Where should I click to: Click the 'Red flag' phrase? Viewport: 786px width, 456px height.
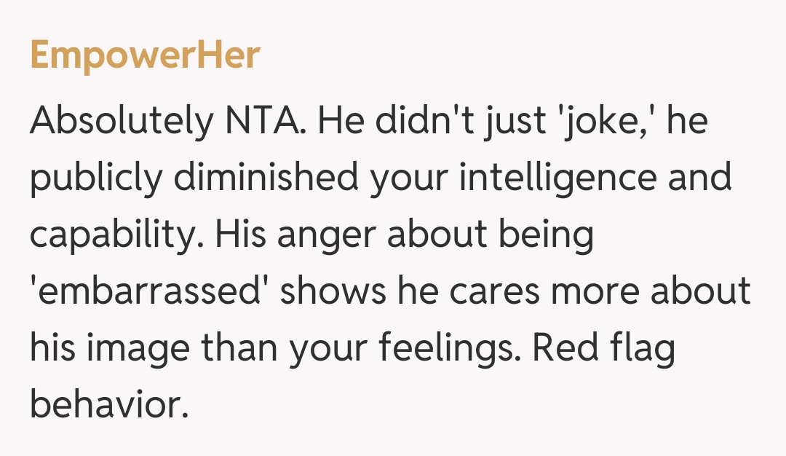pyautogui.click(x=605, y=349)
